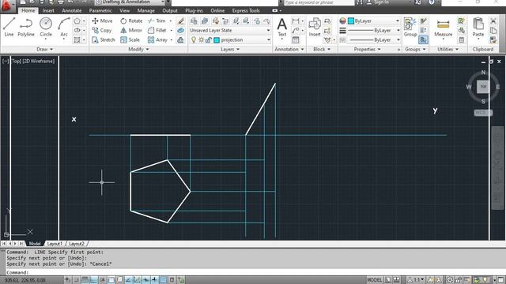The width and height of the screenshot is (506, 284).
Task: Open the annotation scale 1:1 dropdown
Action: [417, 280]
